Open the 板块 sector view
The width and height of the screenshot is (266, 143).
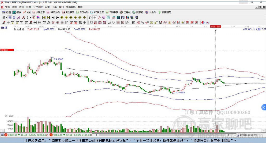click(x=17, y=12)
